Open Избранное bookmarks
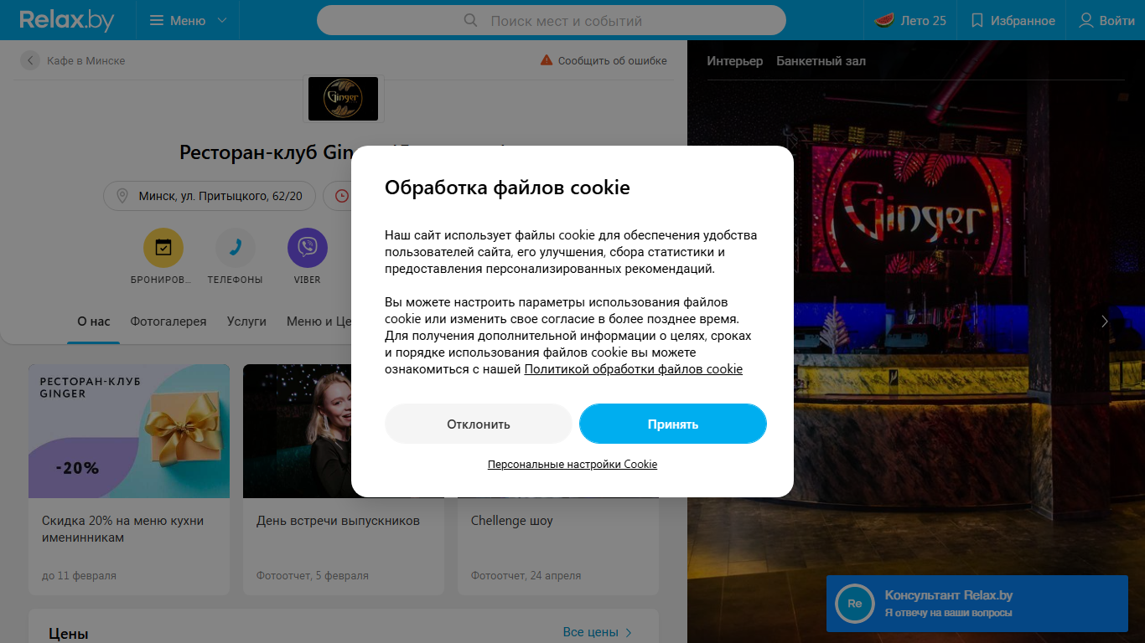This screenshot has width=1145, height=643. tap(1013, 20)
